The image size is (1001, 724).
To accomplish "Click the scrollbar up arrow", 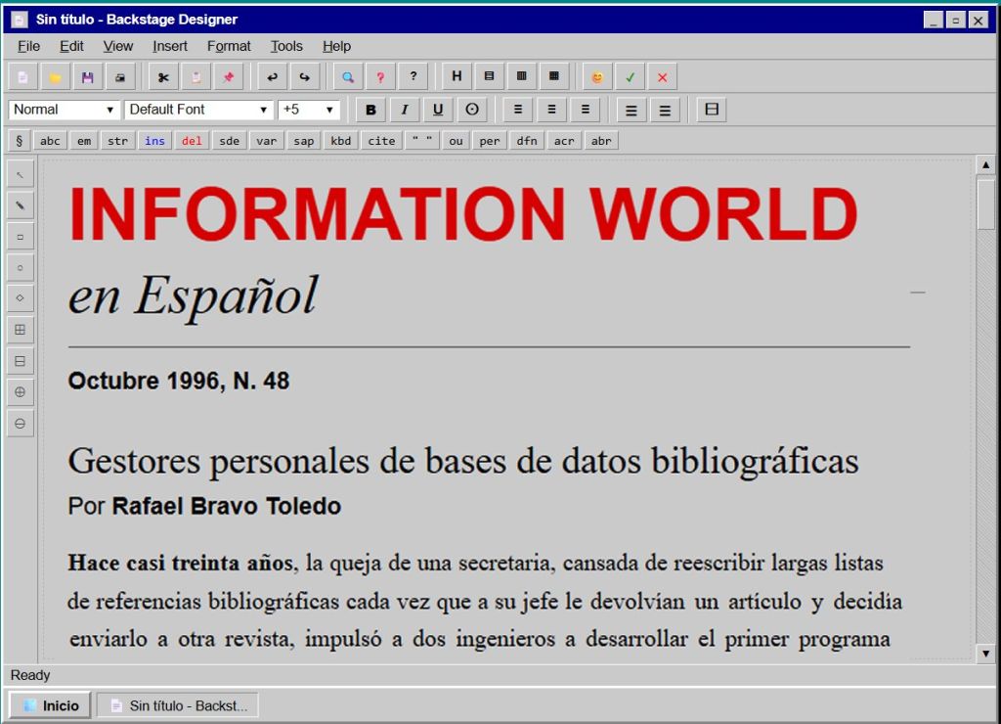I will click(985, 165).
